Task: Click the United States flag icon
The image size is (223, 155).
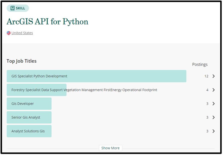Action: click(9, 33)
